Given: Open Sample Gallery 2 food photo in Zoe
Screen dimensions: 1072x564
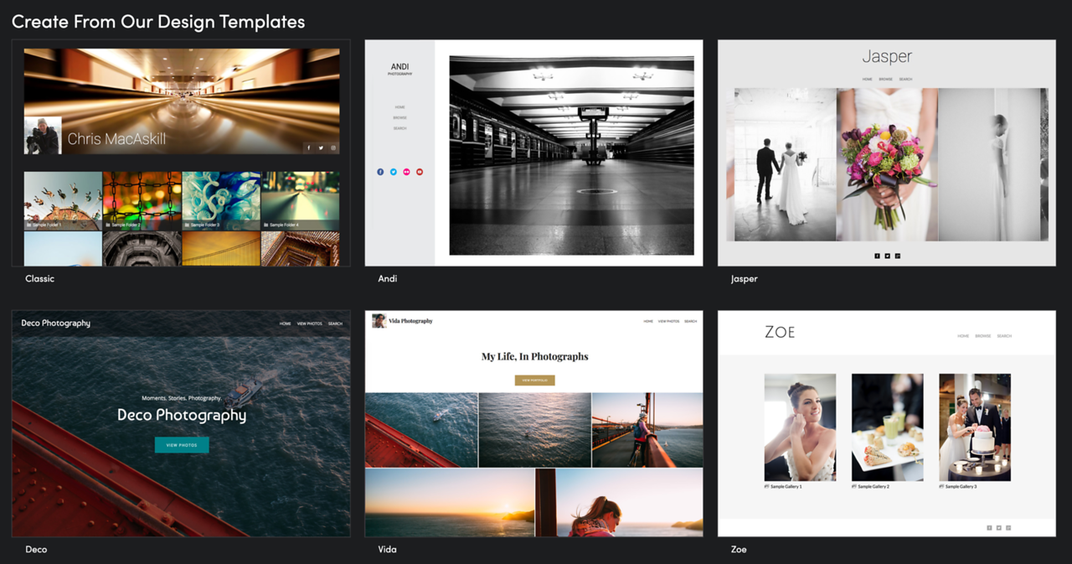Looking at the screenshot, I should tap(888, 427).
